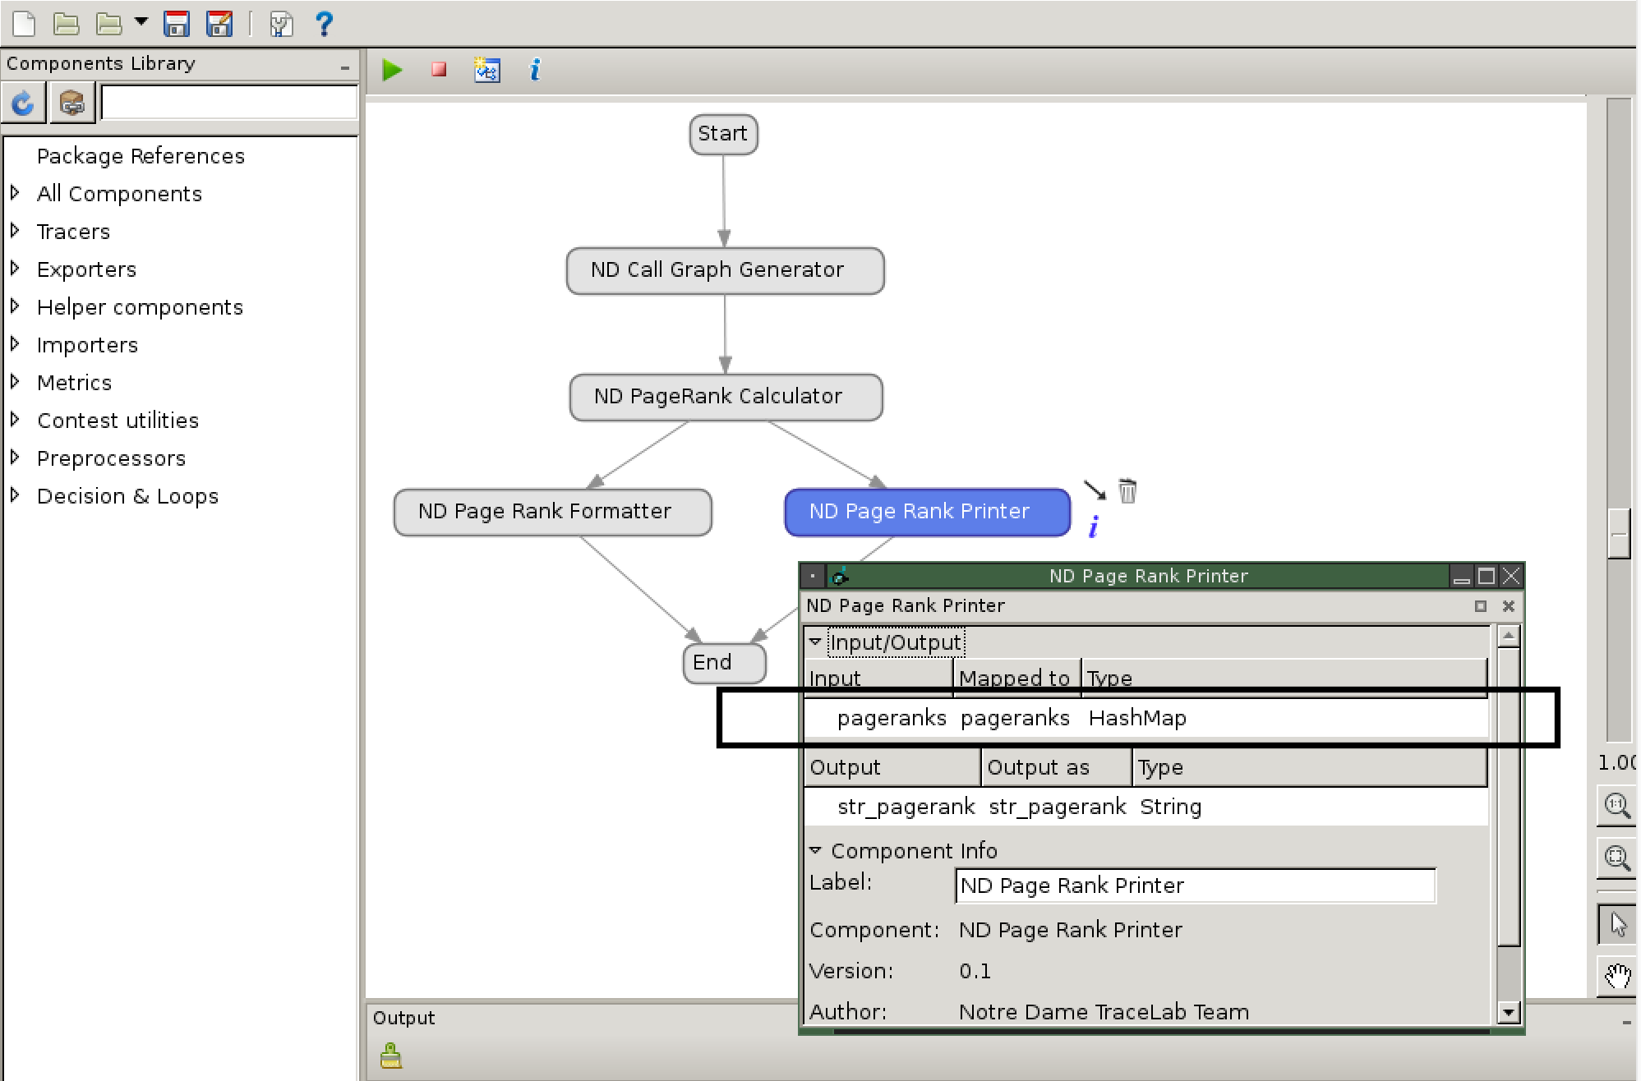This screenshot has width=1641, height=1081.
Task: Click the 1:1 zoom reset icon
Action: (1617, 806)
